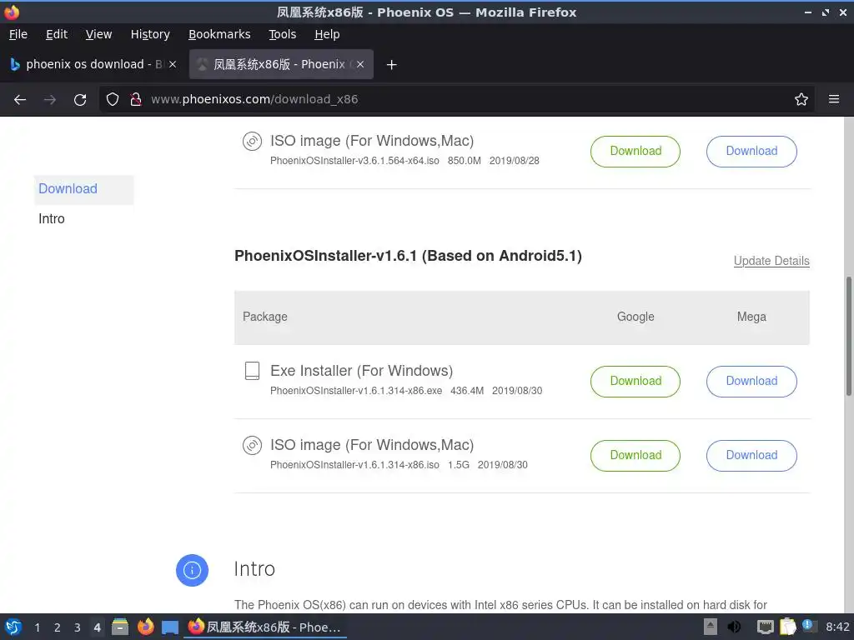Open the tracking protection shield icon
854x640 pixels.
click(x=113, y=99)
